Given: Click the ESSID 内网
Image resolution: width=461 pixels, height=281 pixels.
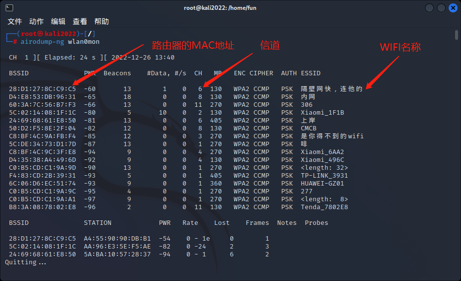Looking at the screenshot, I should [308, 97].
